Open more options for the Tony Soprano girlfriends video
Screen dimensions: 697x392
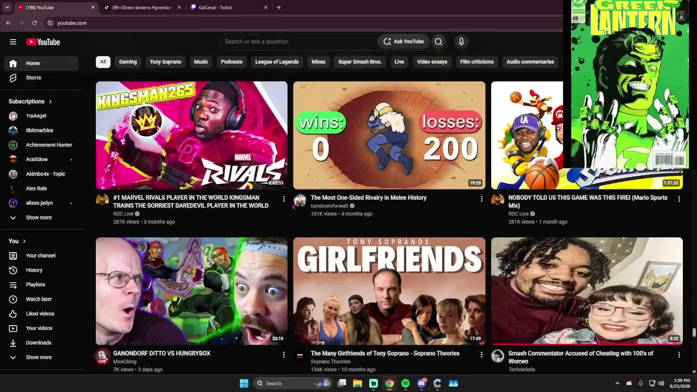pyautogui.click(x=481, y=355)
